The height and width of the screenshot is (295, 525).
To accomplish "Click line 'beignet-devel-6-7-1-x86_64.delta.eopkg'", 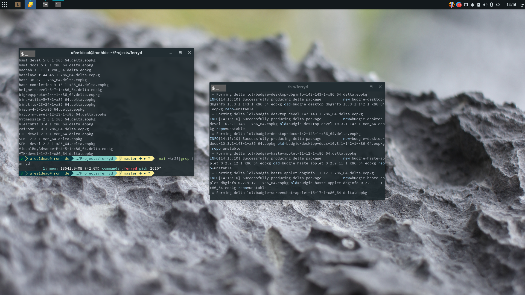I will point(60,90).
